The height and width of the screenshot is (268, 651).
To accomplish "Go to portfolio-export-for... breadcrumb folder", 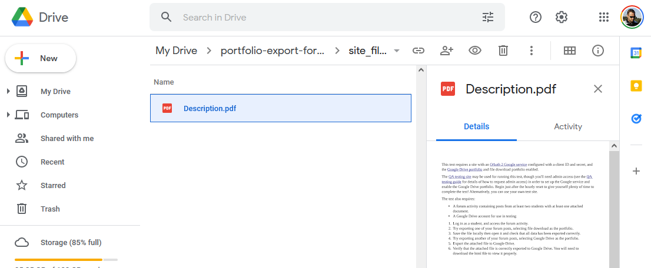I will pos(273,51).
